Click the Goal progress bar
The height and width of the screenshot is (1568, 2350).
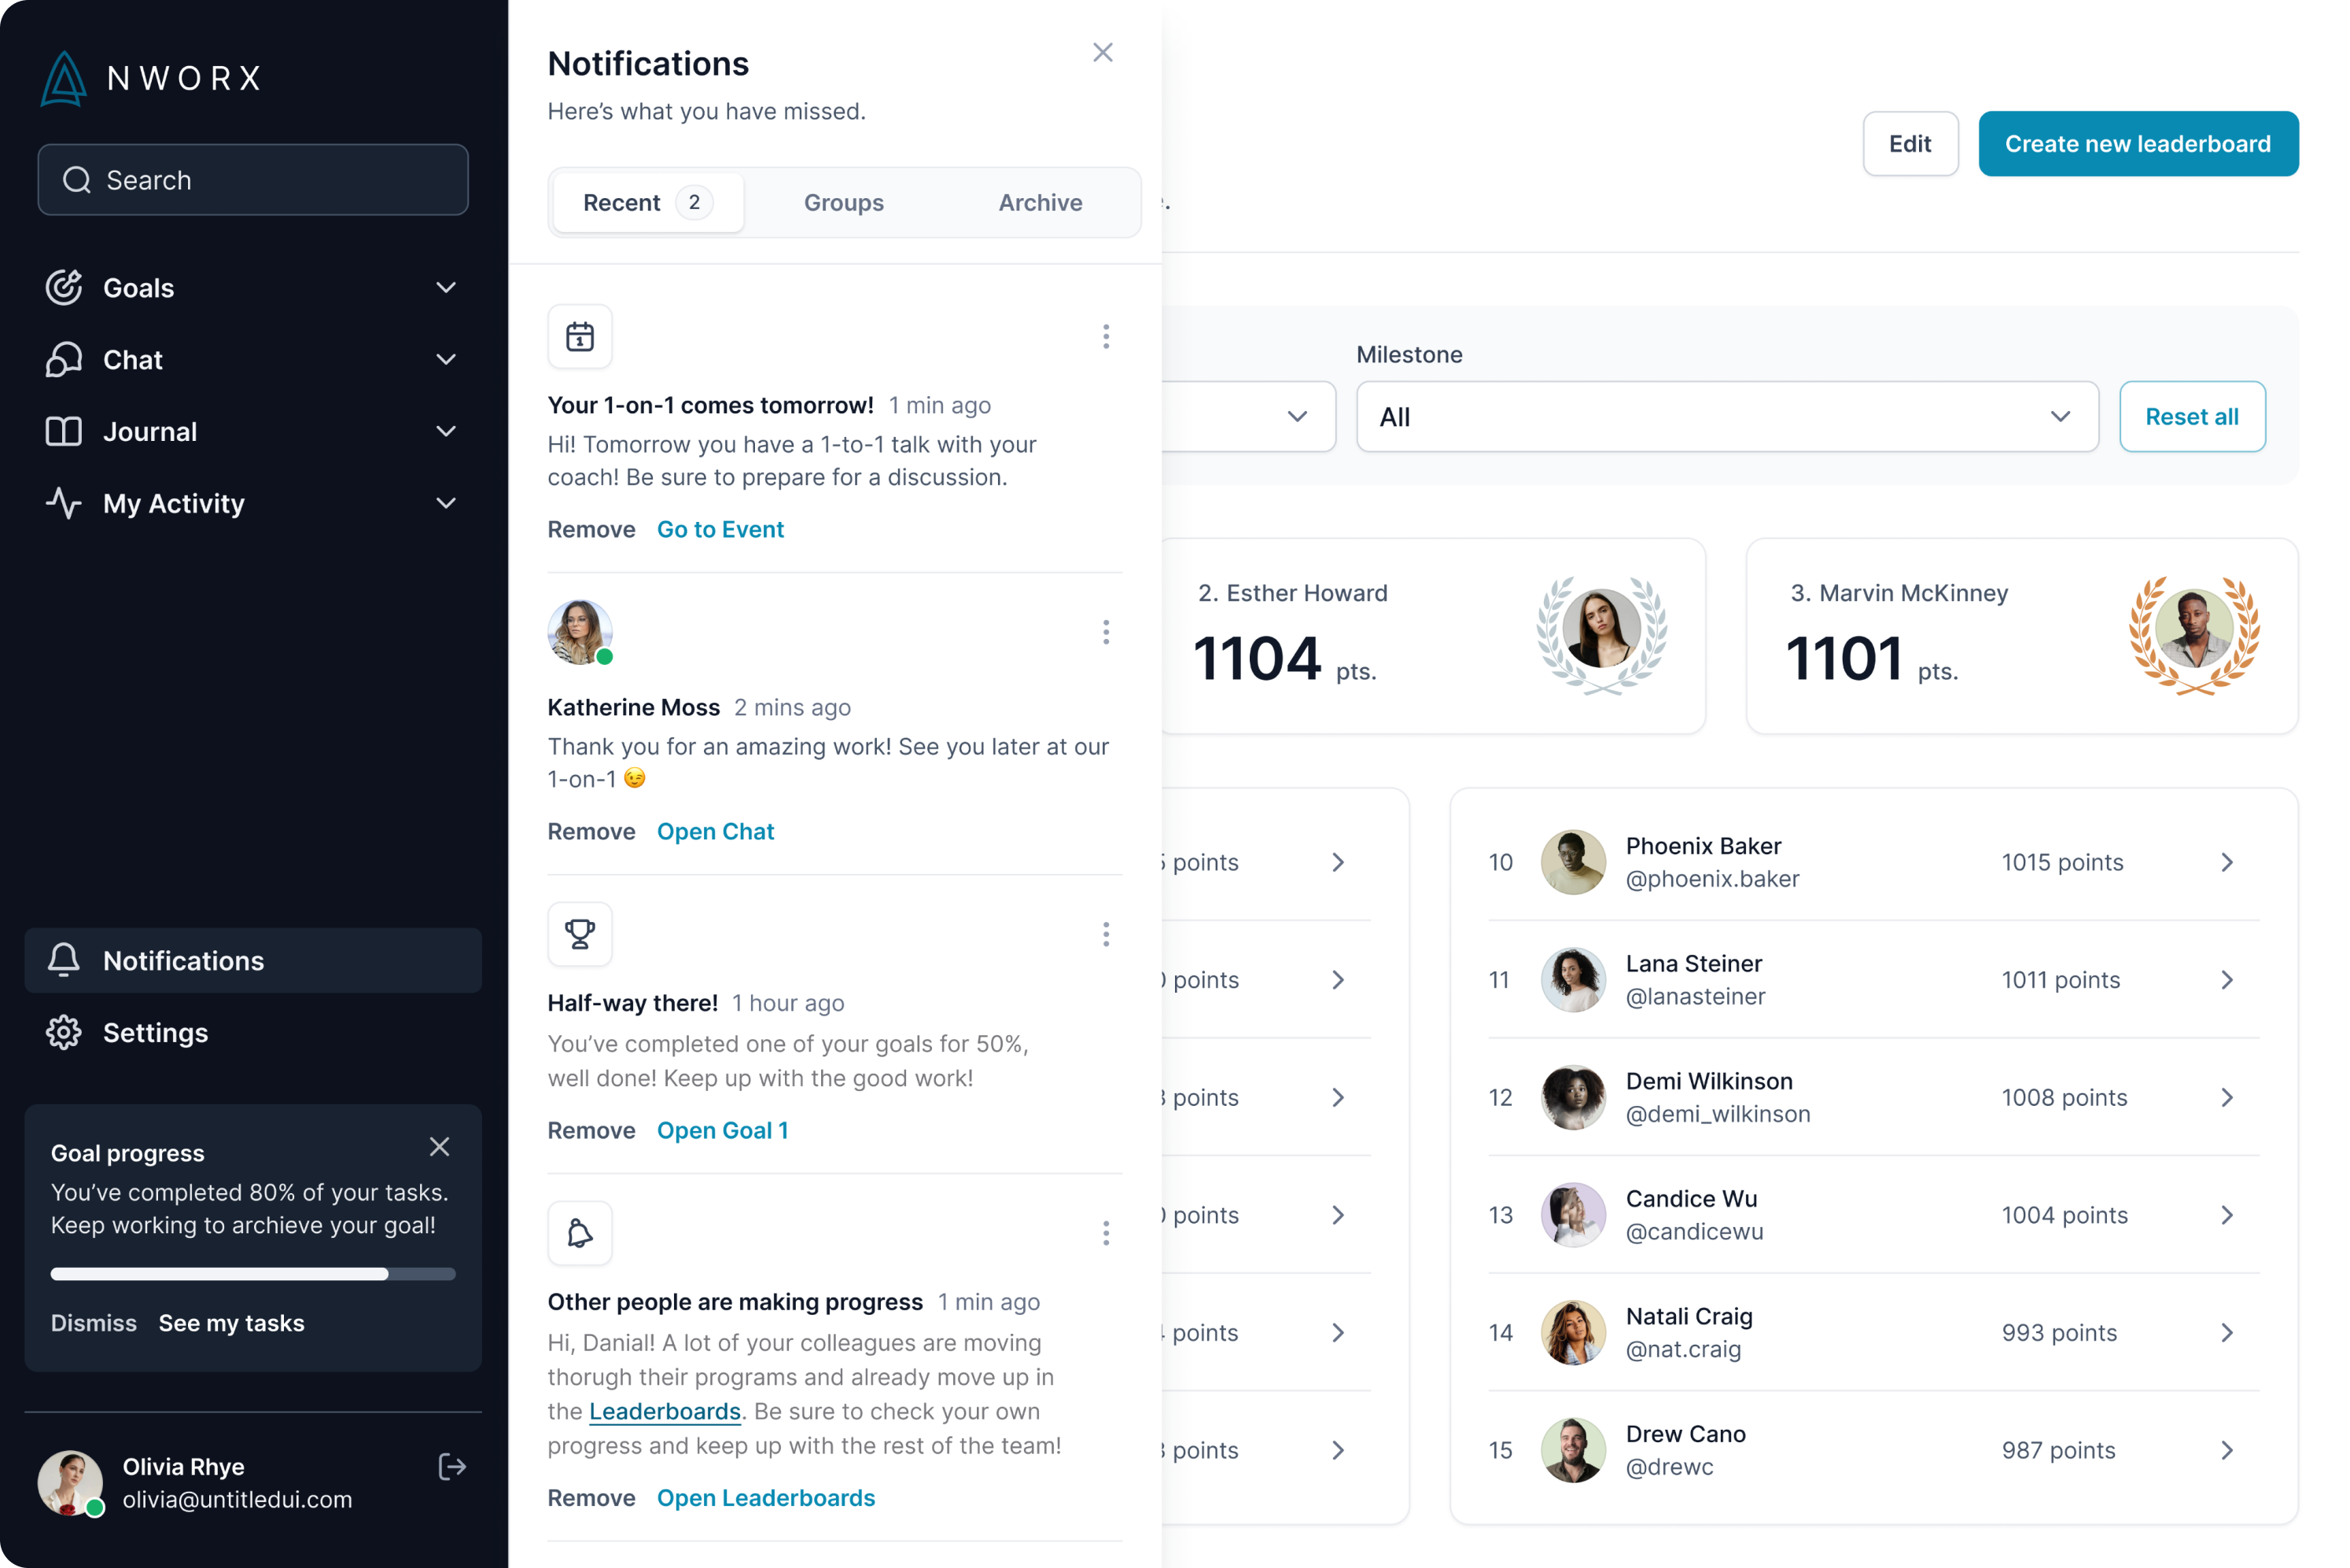252,1274
